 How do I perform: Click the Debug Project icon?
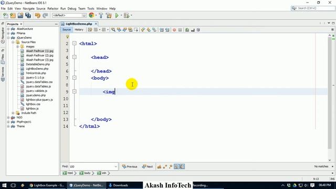coord(127,15)
